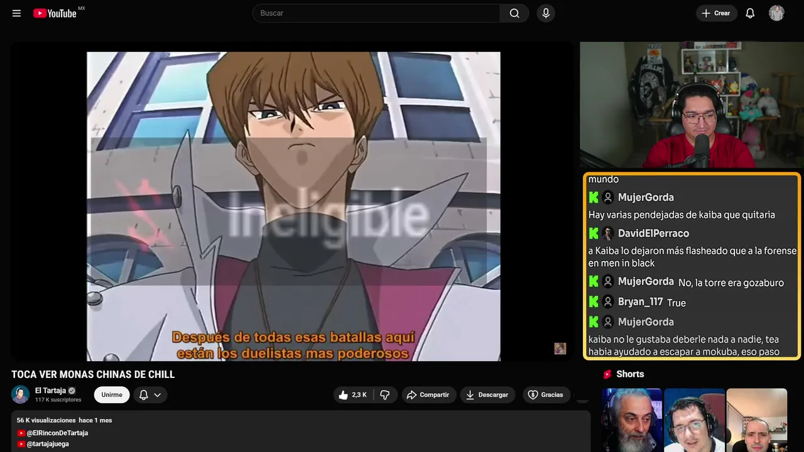The width and height of the screenshot is (804, 452).
Task: Open notifications bell in the header
Action: 750,13
